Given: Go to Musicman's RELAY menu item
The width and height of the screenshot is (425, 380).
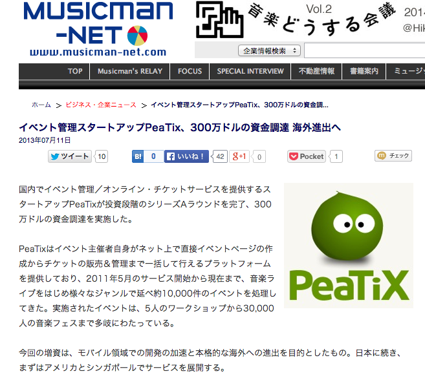Looking at the screenshot, I should [130, 71].
